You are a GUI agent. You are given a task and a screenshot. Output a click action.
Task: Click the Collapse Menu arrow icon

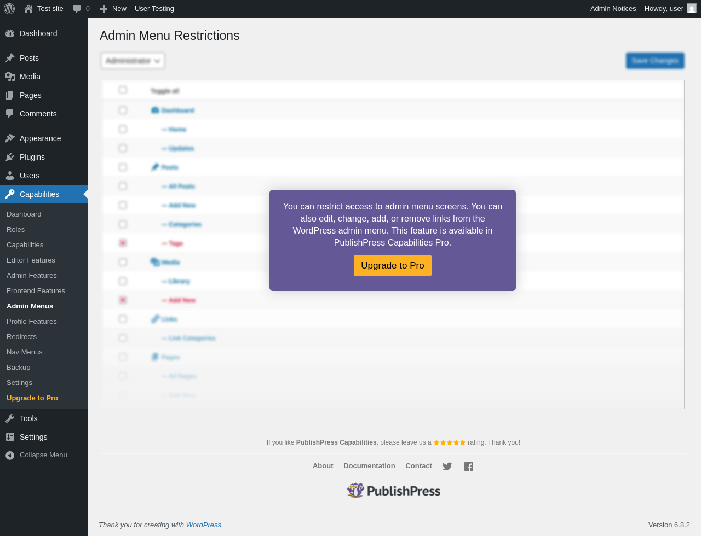coord(10,455)
